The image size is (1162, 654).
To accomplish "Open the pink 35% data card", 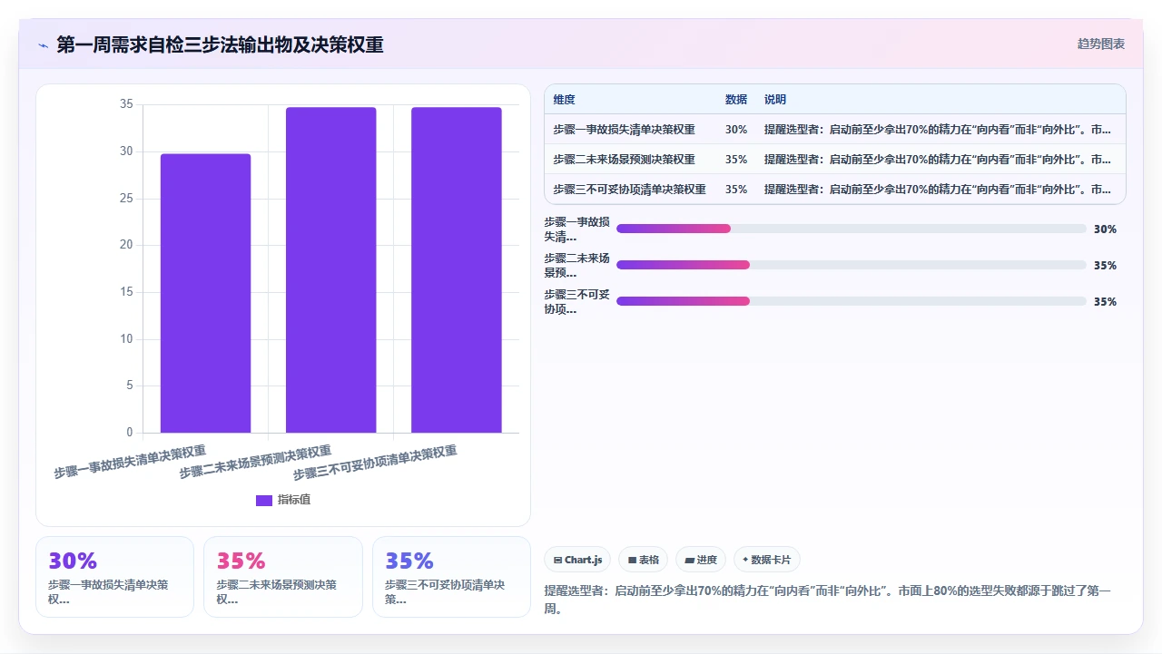I will pos(282,577).
